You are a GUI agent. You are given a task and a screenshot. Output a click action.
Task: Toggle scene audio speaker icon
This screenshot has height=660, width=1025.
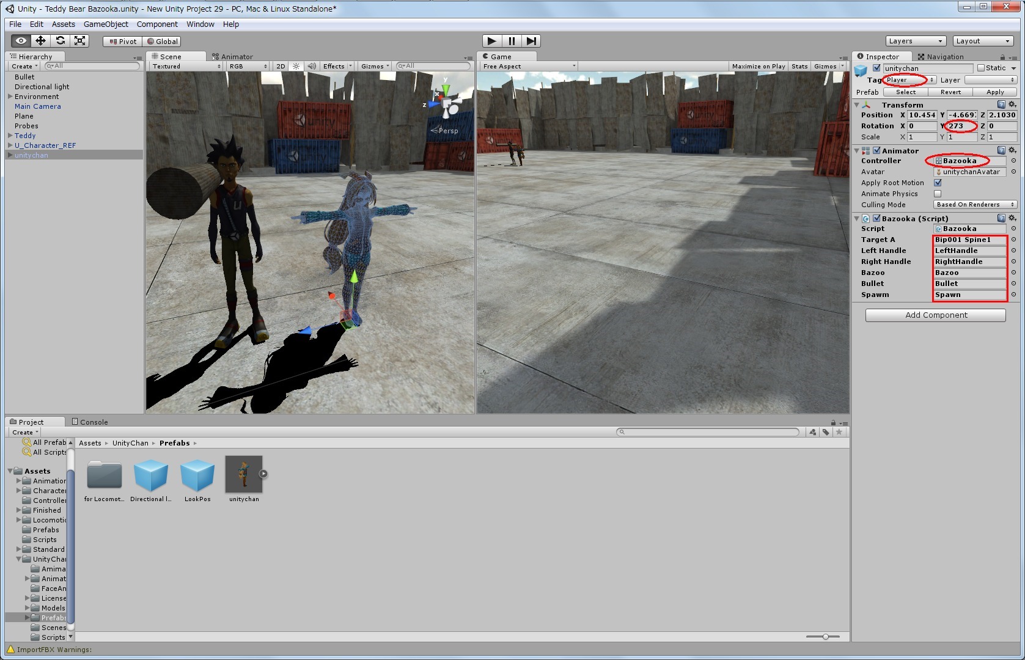click(x=312, y=66)
